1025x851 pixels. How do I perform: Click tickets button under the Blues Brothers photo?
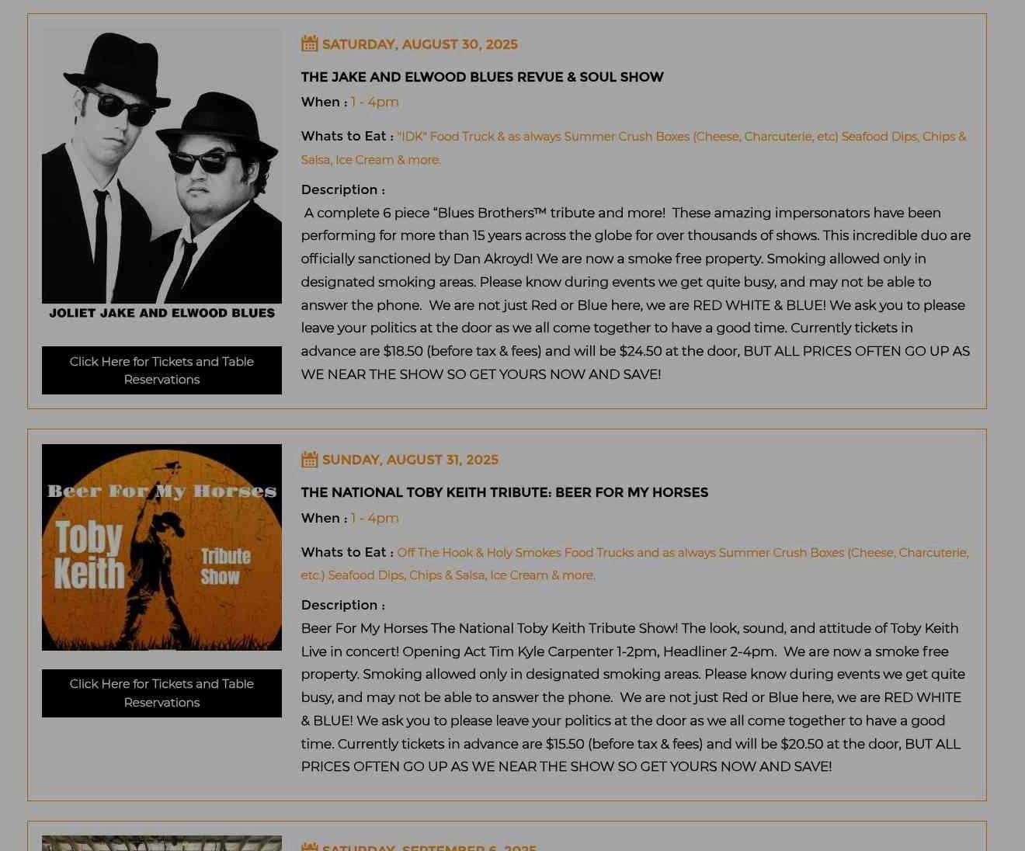tap(162, 370)
